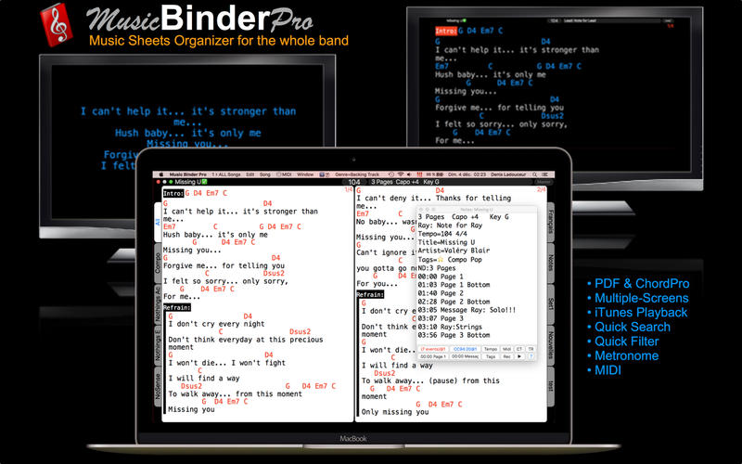Click the Wi-Fi icon in menu bar
The width and height of the screenshot is (742, 464).
(401, 174)
